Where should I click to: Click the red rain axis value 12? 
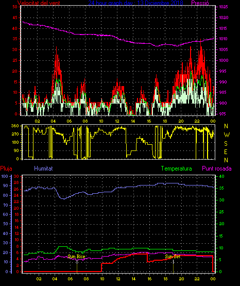[16, 233]
